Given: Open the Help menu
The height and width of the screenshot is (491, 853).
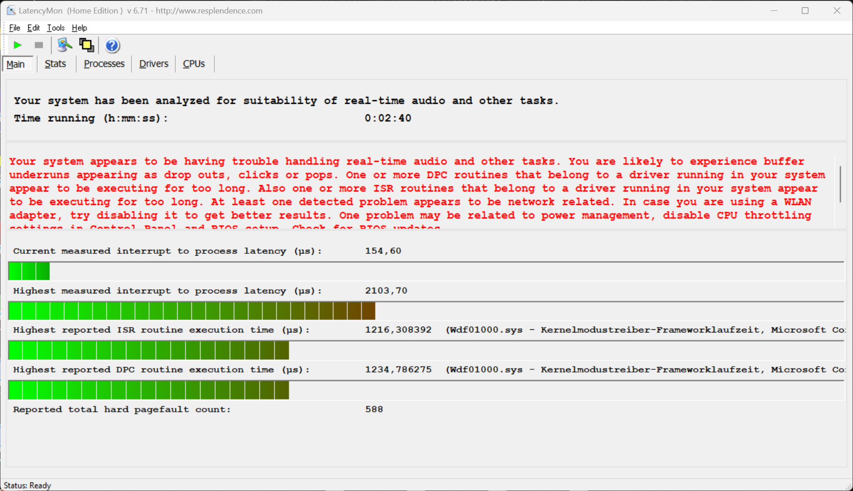Looking at the screenshot, I should (x=79, y=28).
